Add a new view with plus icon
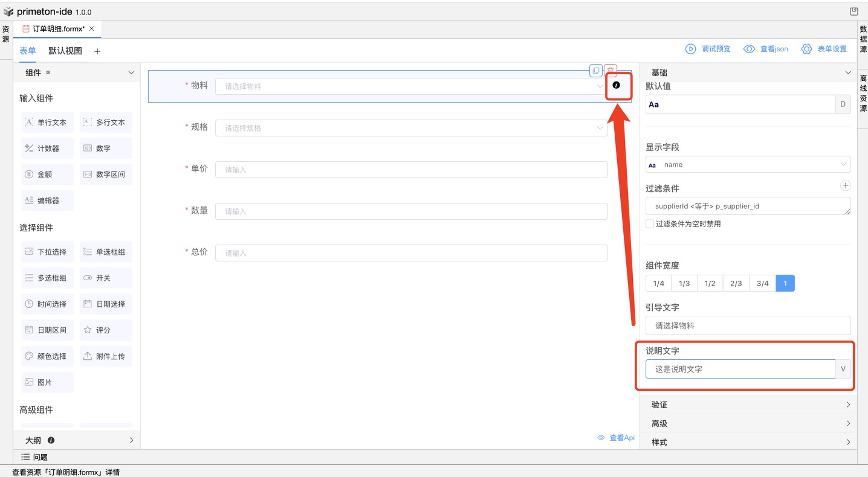868x477 pixels. tap(97, 51)
